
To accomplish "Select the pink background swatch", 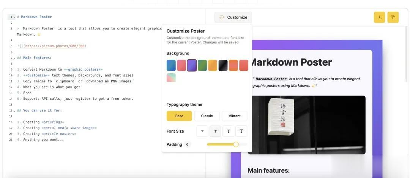I will point(181,65).
